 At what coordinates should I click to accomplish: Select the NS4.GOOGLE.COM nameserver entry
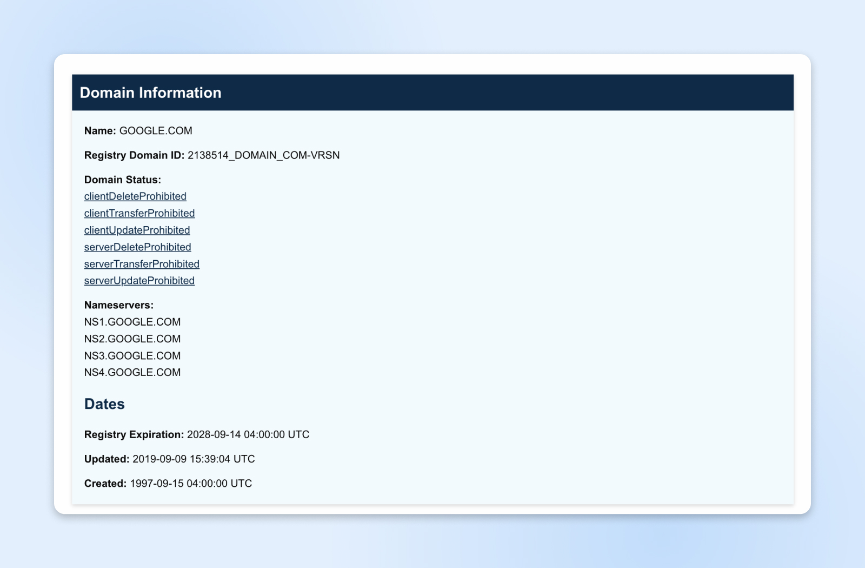132,372
